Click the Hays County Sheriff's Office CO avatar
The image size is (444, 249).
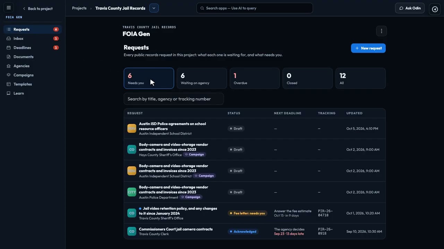tap(132, 149)
